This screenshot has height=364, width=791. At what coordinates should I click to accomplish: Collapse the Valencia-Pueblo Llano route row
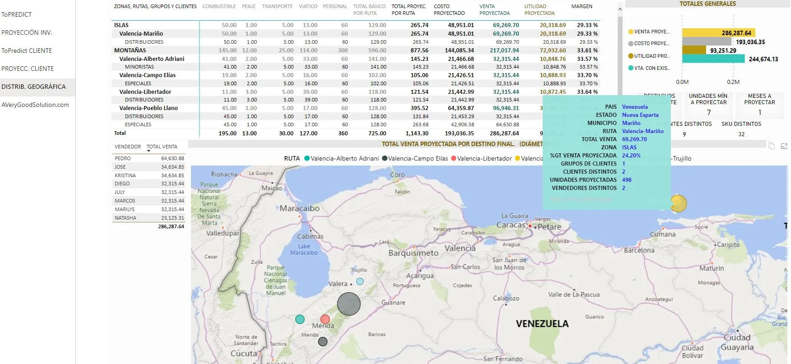[x=149, y=108]
